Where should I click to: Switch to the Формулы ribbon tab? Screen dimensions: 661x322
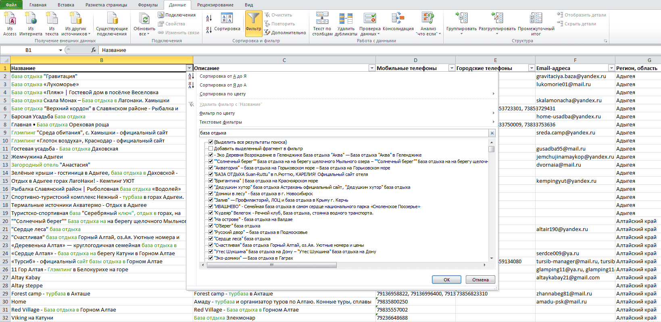pyautogui.click(x=148, y=5)
